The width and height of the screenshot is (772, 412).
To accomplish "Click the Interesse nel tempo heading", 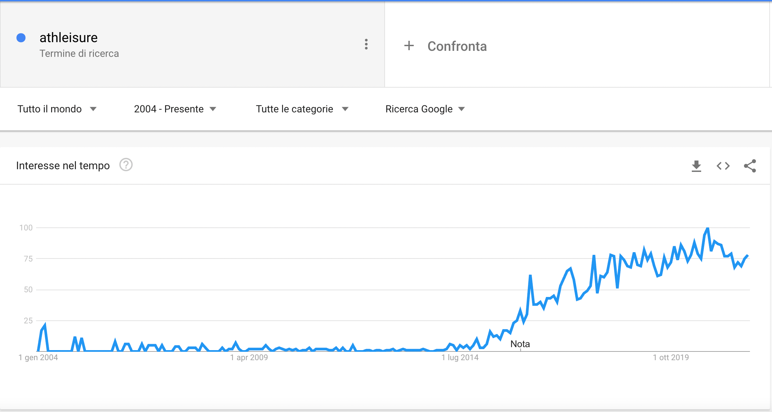I will (63, 166).
